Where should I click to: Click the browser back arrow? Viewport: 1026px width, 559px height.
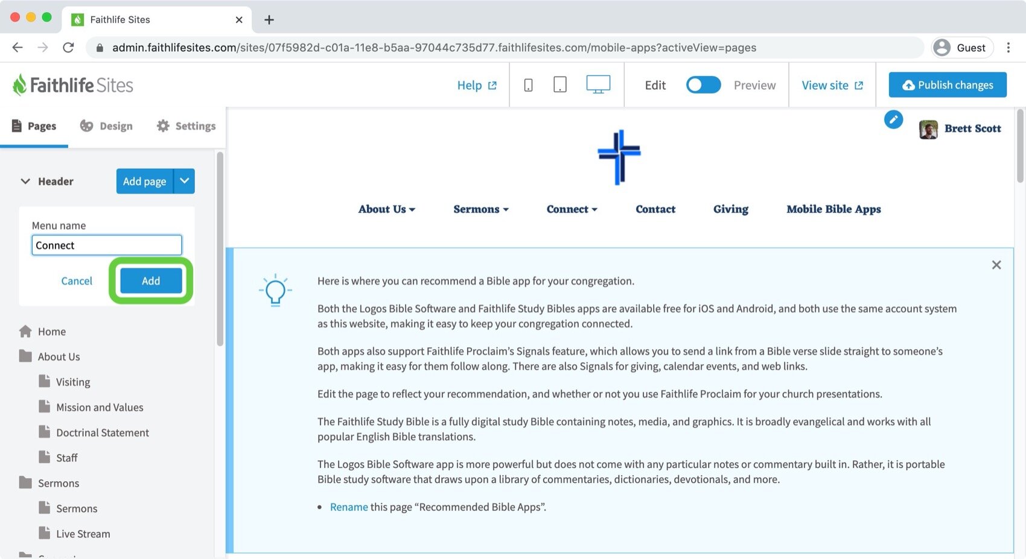coord(18,48)
